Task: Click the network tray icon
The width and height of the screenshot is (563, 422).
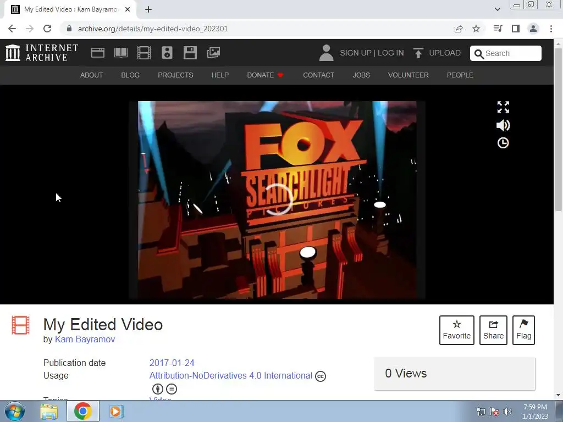Action: coord(481,412)
